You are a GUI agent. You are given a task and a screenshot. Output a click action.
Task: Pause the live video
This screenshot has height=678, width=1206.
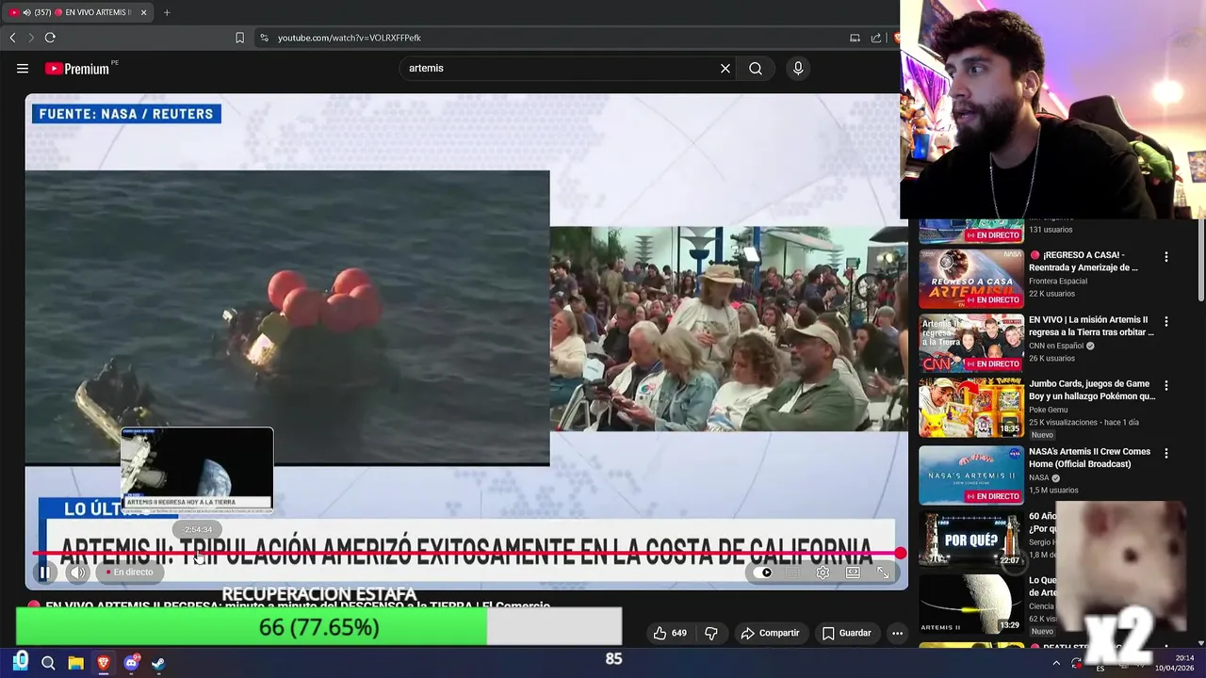44,572
